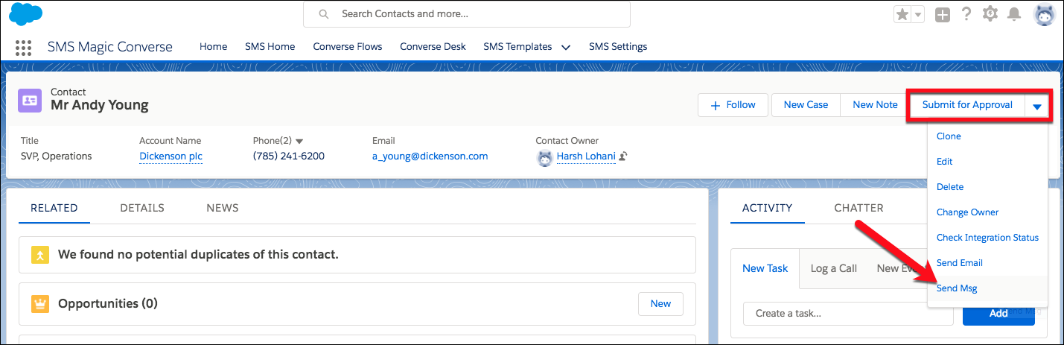Switch to the Activity tab
The height and width of the screenshot is (345, 1064).
tap(767, 208)
